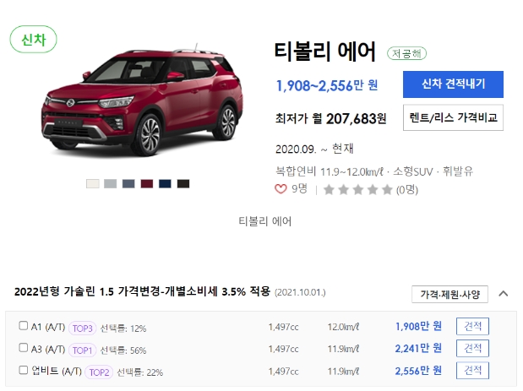
Task: Click the 신차 green badge
Action: pos(33,40)
